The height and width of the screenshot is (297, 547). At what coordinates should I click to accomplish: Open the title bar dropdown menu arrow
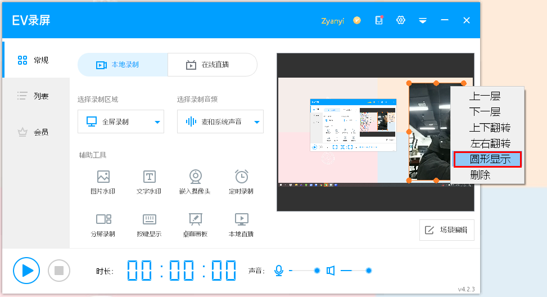tap(423, 21)
